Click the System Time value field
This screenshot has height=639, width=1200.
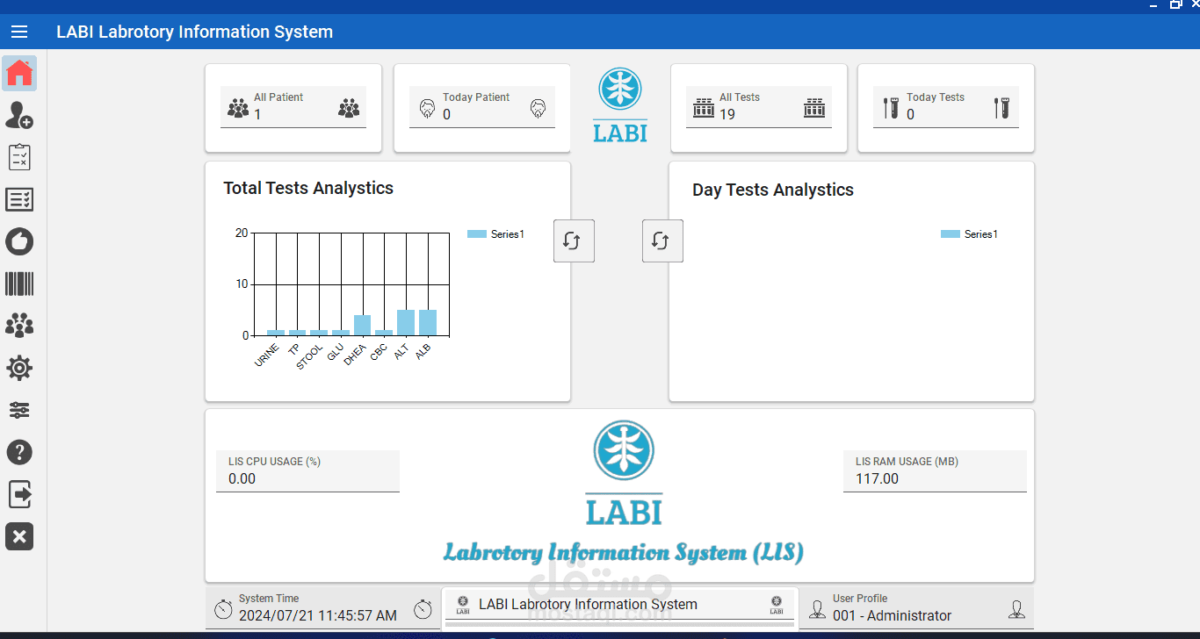323,608
